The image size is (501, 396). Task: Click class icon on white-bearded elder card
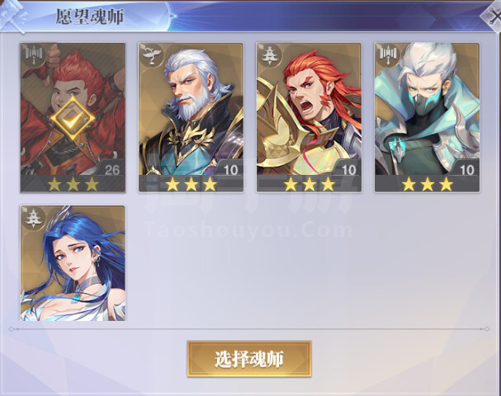tap(150, 55)
